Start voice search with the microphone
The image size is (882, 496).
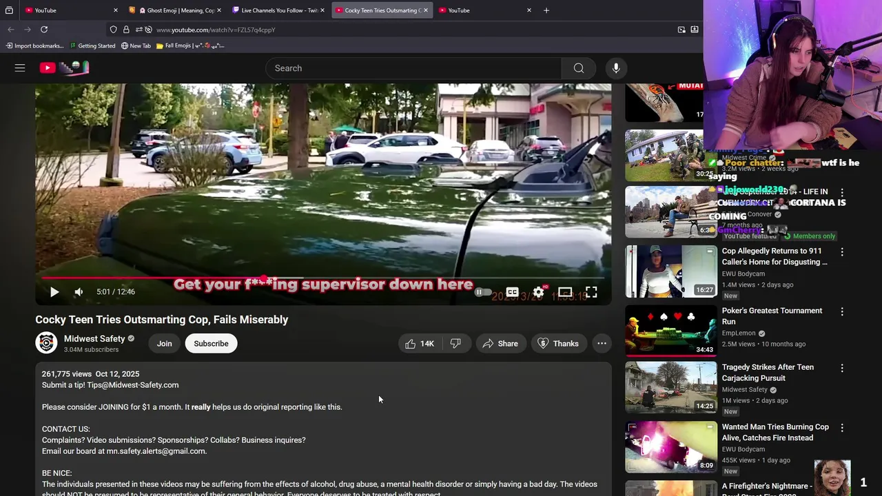click(616, 68)
